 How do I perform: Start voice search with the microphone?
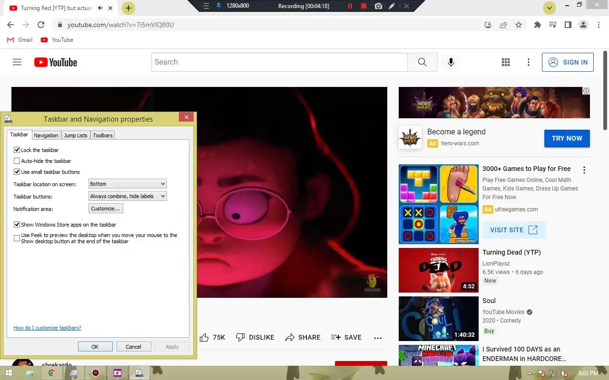click(451, 62)
